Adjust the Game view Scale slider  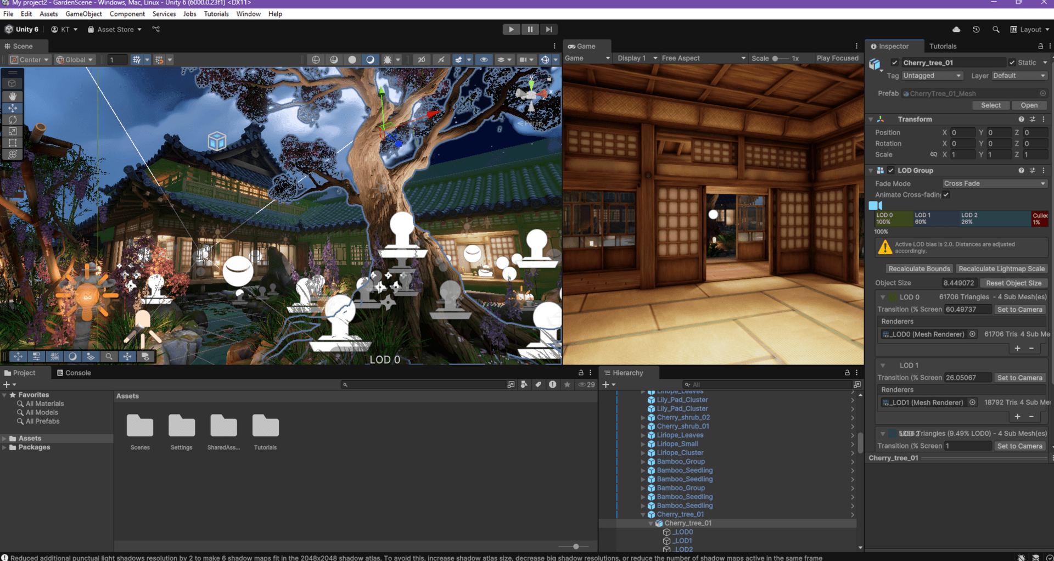(x=776, y=58)
